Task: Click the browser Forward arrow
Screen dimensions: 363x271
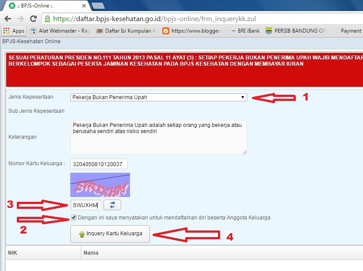Action: [21, 19]
